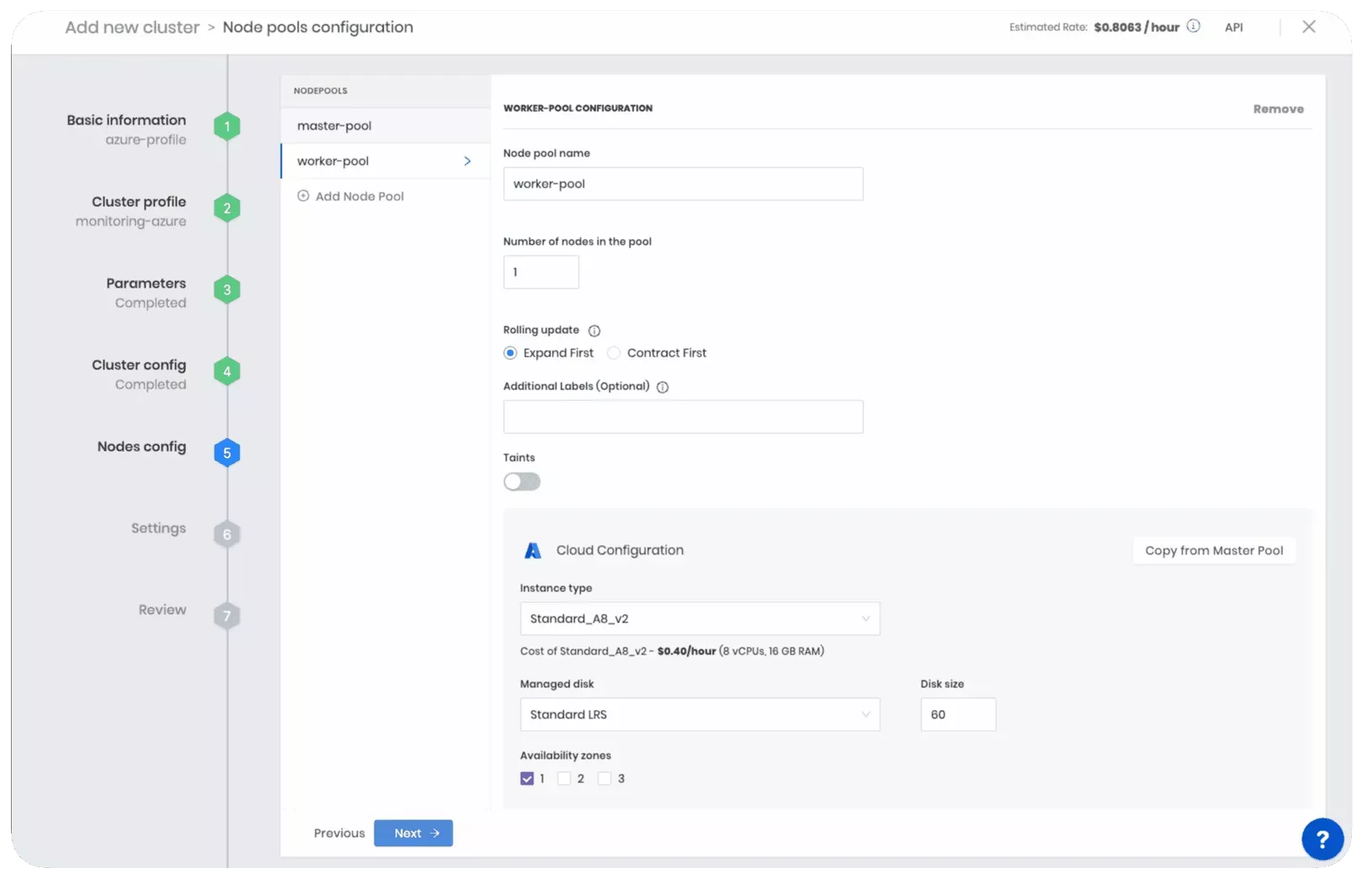Click Copy from Master Pool
This screenshot has height=879, width=1363.
pyautogui.click(x=1214, y=551)
